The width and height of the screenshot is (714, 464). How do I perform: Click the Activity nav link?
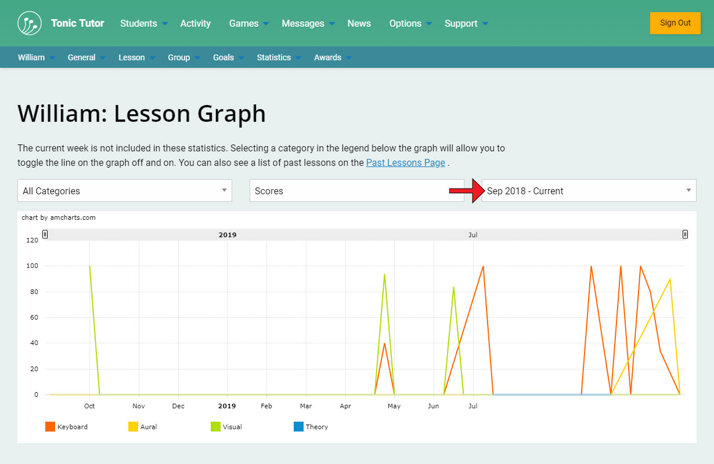click(x=195, y=24)
